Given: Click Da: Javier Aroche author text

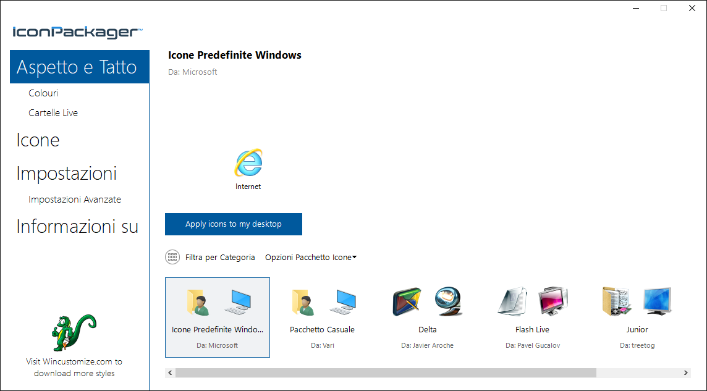Looking at the screenshot, I should [428, 345].
